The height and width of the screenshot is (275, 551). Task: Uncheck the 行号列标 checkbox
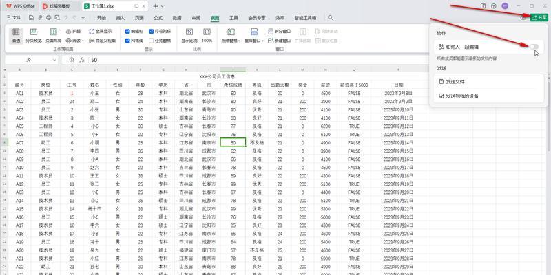tap(152, 31)
